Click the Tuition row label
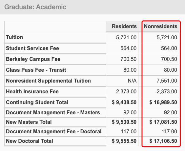 [x=14, y=37]
